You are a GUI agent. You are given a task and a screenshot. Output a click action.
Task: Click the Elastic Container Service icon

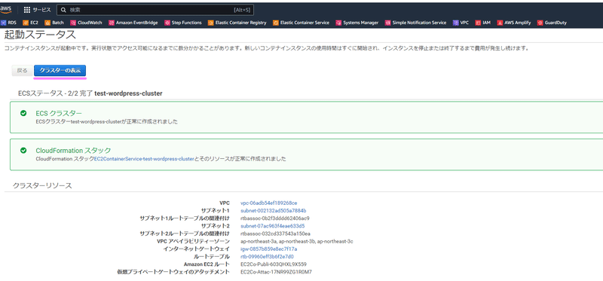pyautogui.click(x=276, y=23)
